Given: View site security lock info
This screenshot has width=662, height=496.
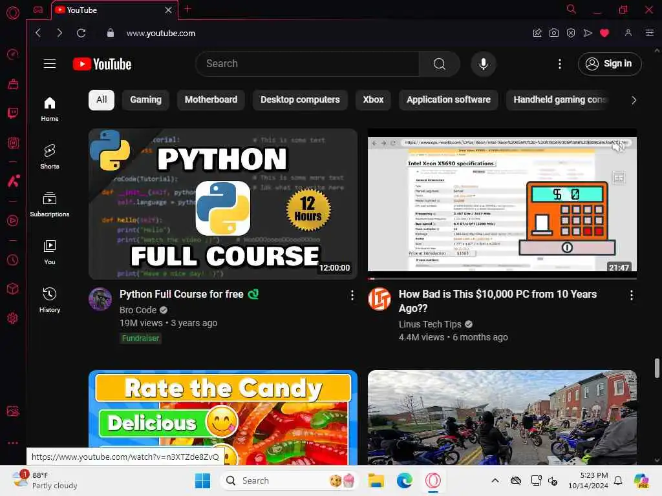Looking at the screenshot, I should 110,33.
